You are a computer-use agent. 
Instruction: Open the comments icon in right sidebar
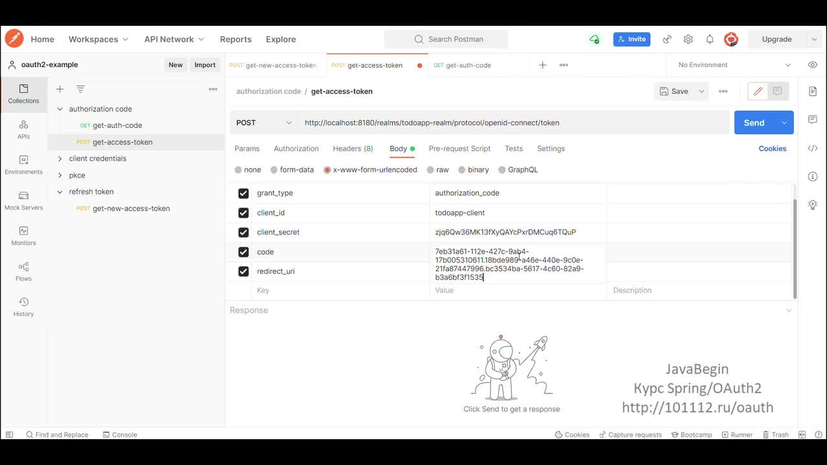click(x=813, y=119)
